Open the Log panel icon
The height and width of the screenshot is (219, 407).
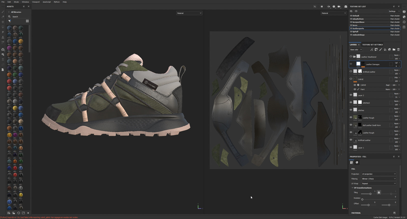click(x=404, y=27)
